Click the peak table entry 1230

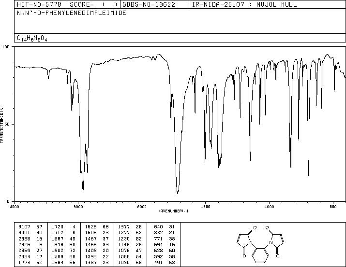coord(124,239)
